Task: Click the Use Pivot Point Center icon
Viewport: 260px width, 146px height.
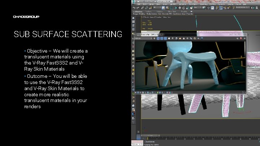Action: (204, 8)
